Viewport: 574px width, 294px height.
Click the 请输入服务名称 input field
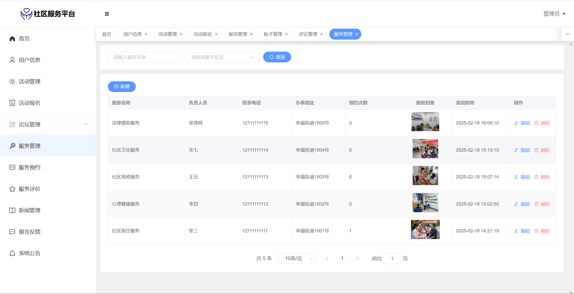click(x=145, y=57)
